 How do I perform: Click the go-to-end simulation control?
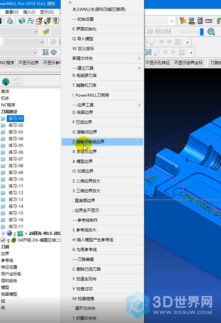(x=167, y=31)
